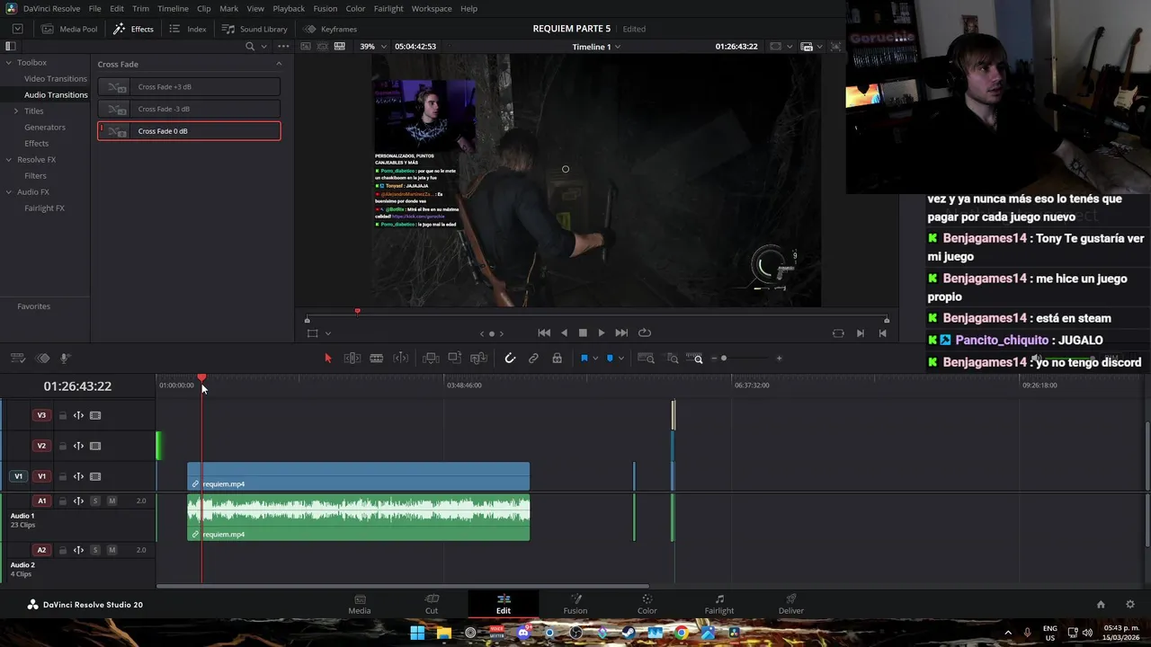Activate the Dynamic Trim mode tool

point(377,358)
